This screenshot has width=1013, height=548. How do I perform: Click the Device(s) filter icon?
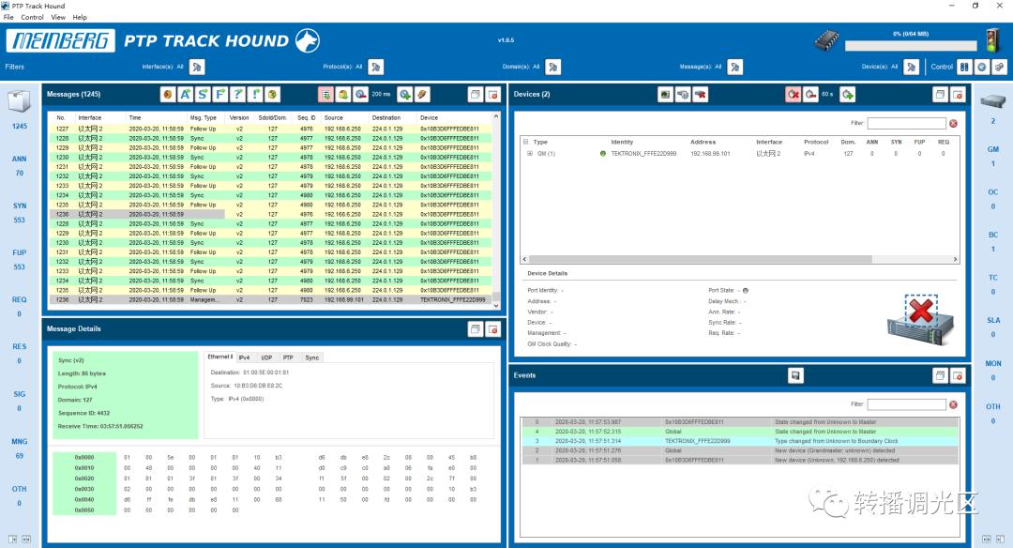click(911, 67)
